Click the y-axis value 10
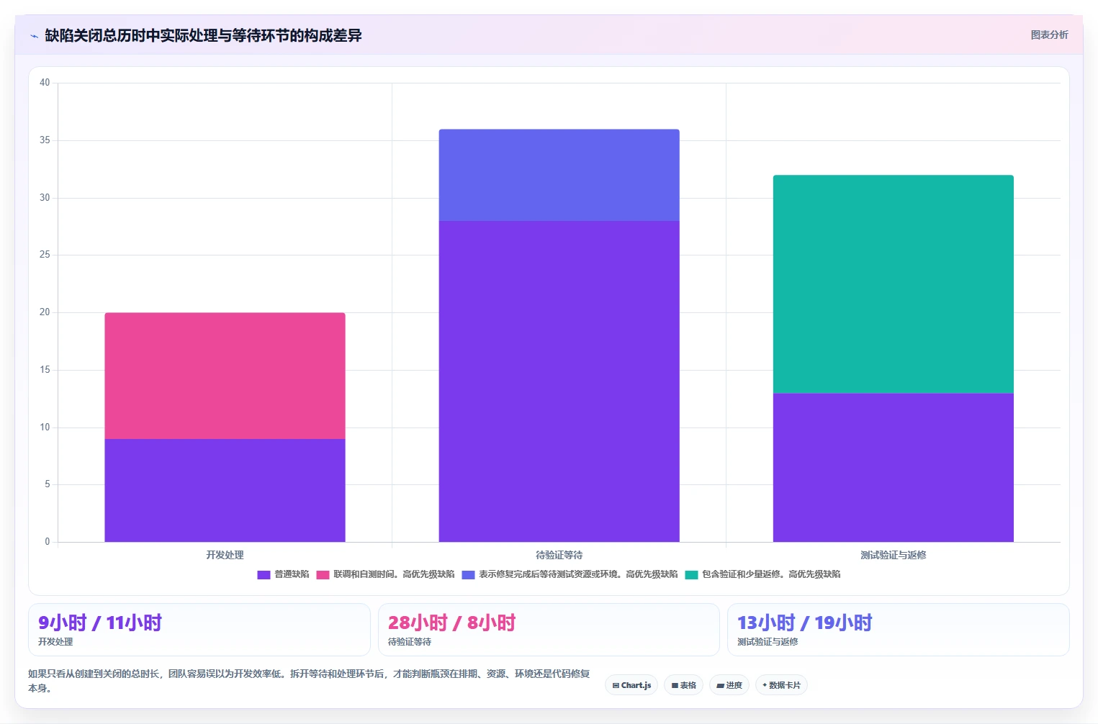 click(45, 427)
